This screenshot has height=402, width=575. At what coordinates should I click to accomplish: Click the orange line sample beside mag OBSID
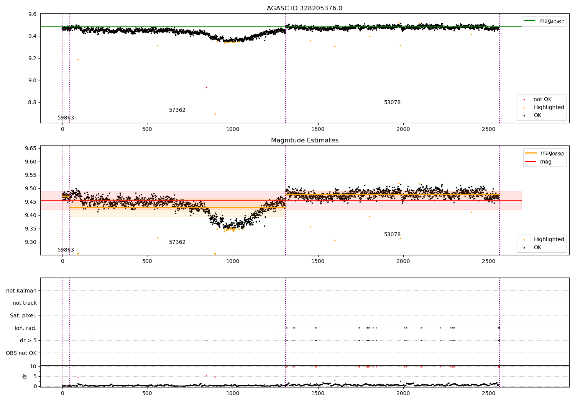tap(531, 153)
